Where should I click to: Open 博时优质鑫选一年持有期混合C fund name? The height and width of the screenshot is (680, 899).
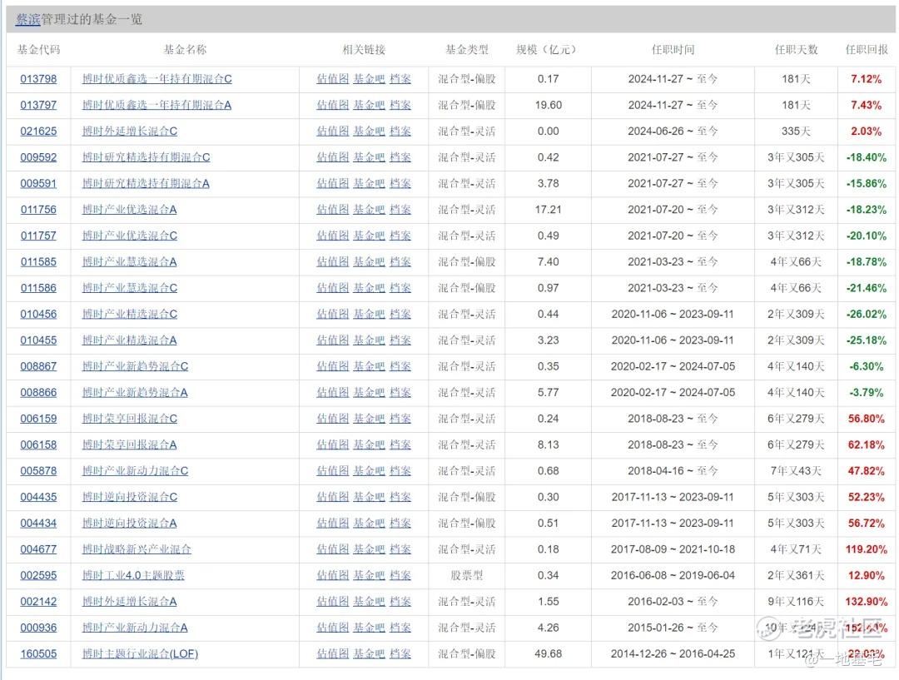(x=157, y=79)
